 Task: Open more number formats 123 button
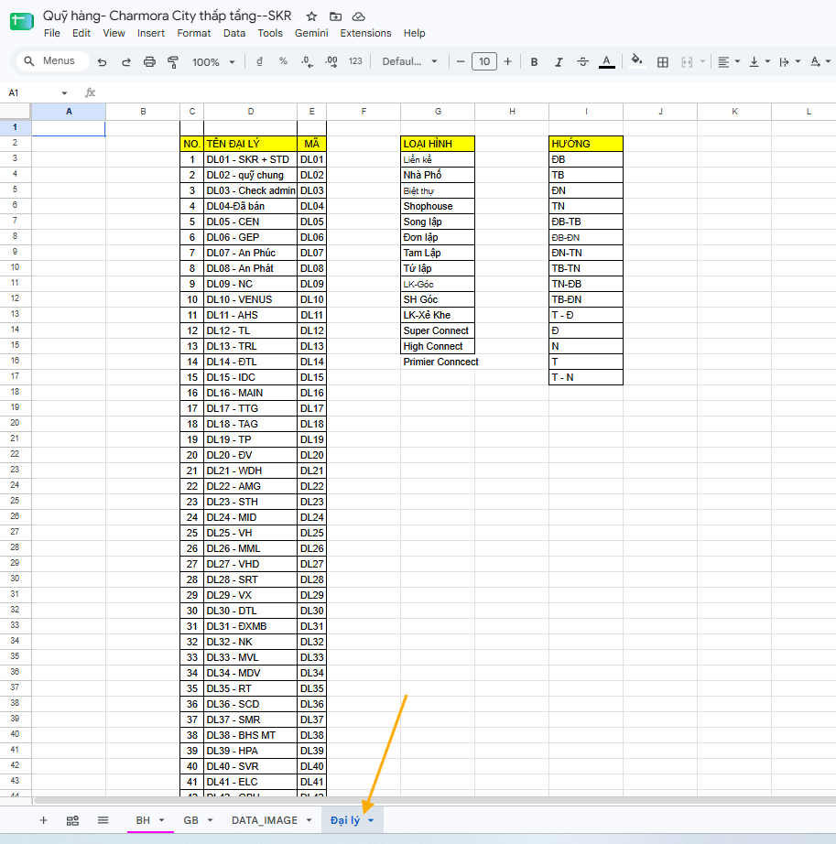pos(355,61)
